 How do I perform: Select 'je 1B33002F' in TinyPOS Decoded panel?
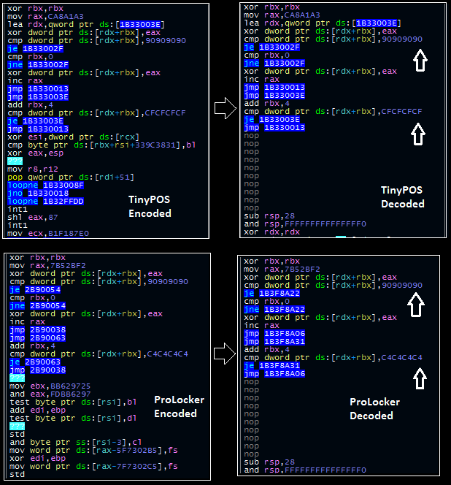pyautogui.click(x=272, y=47)
